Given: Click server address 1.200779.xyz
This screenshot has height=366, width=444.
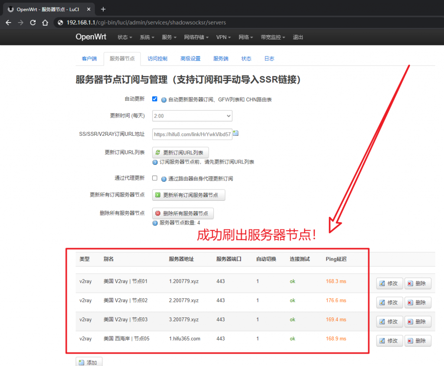Looking at the screenshot, I should pos(184,281).
